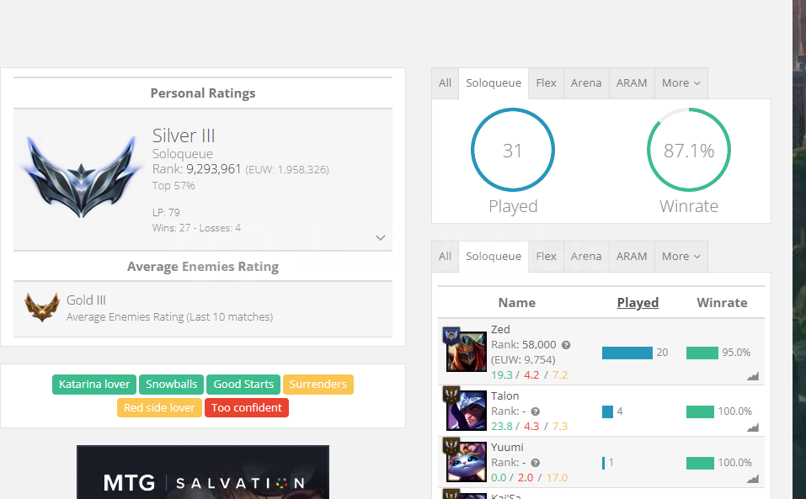Open the Yuumi champion portrait

point(467,462)
